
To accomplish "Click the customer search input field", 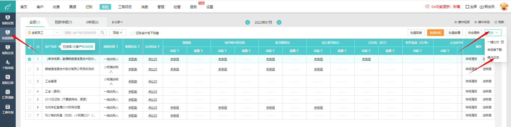I will click(81, 33).
